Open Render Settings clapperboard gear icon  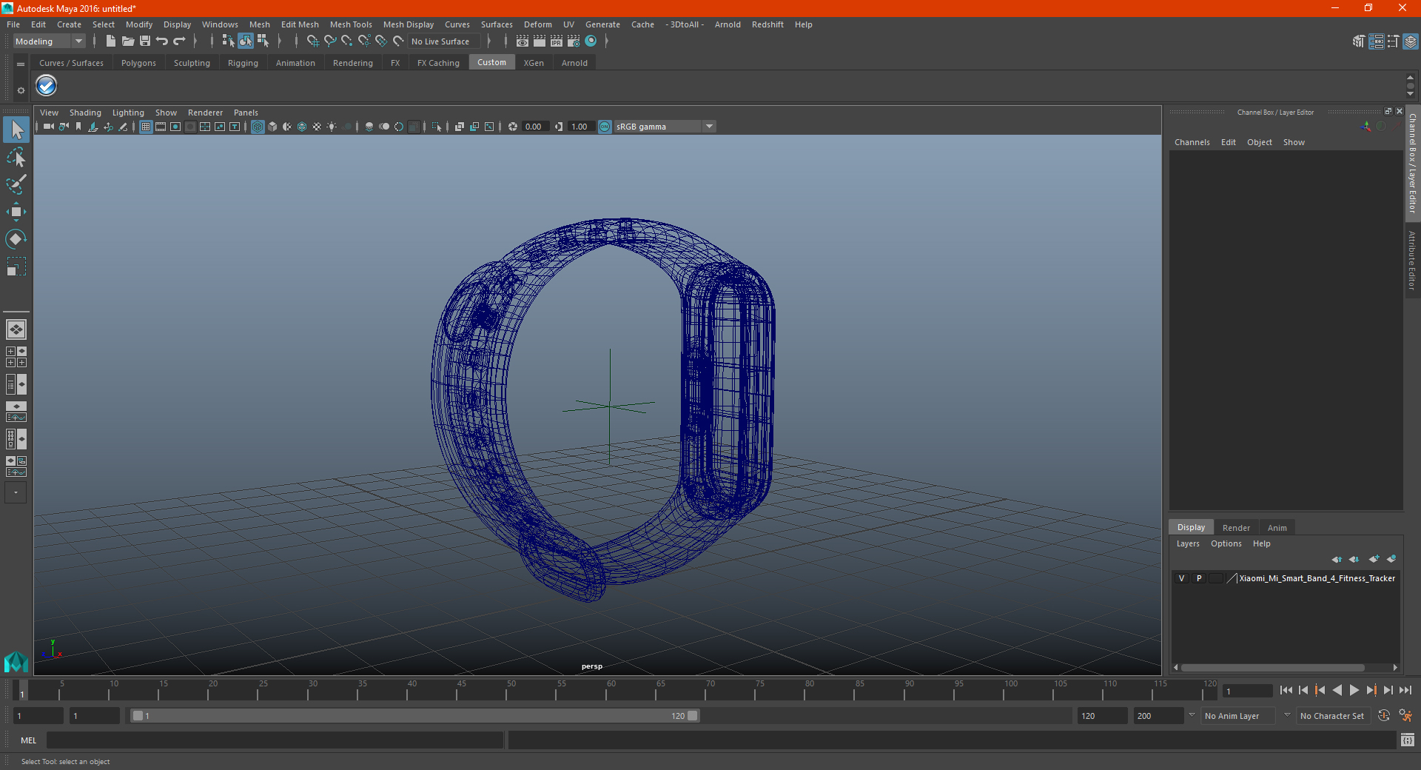(x=574, y=41)
